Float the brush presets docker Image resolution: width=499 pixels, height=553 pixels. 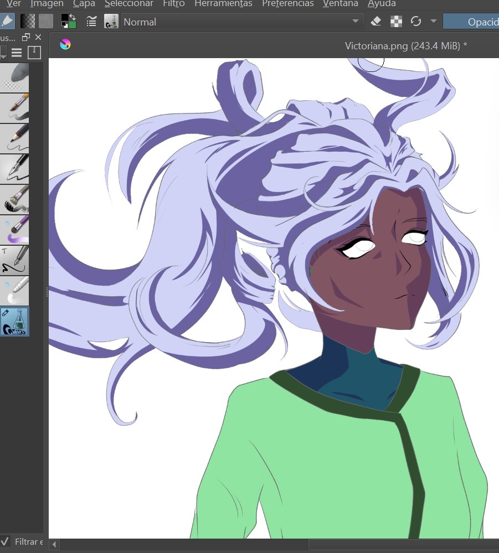pyautogui.click(x=26, y=38)
